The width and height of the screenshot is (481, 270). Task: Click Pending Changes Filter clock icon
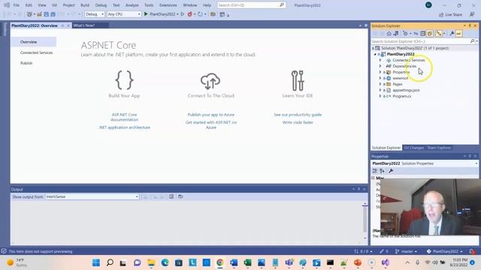(405, 34)
